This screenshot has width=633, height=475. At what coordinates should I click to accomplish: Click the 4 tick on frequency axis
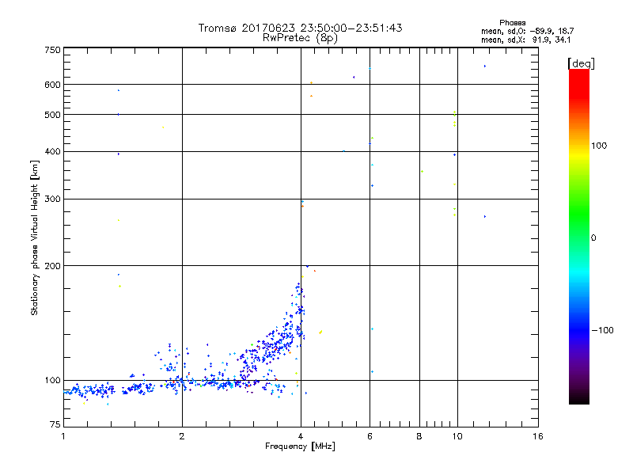click(x=301, y=437)
